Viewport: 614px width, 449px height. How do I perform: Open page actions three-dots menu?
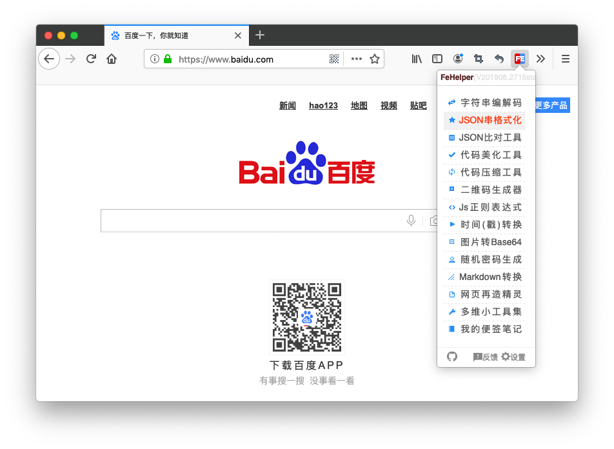click(356, 59)
